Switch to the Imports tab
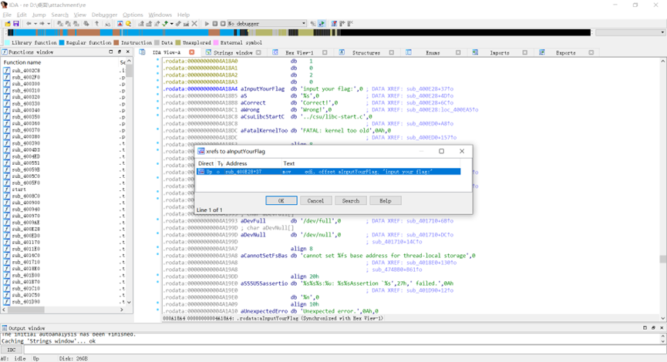The width and height of the screenshot is (667, 362). pyautogui.click(x=499, y=52)
